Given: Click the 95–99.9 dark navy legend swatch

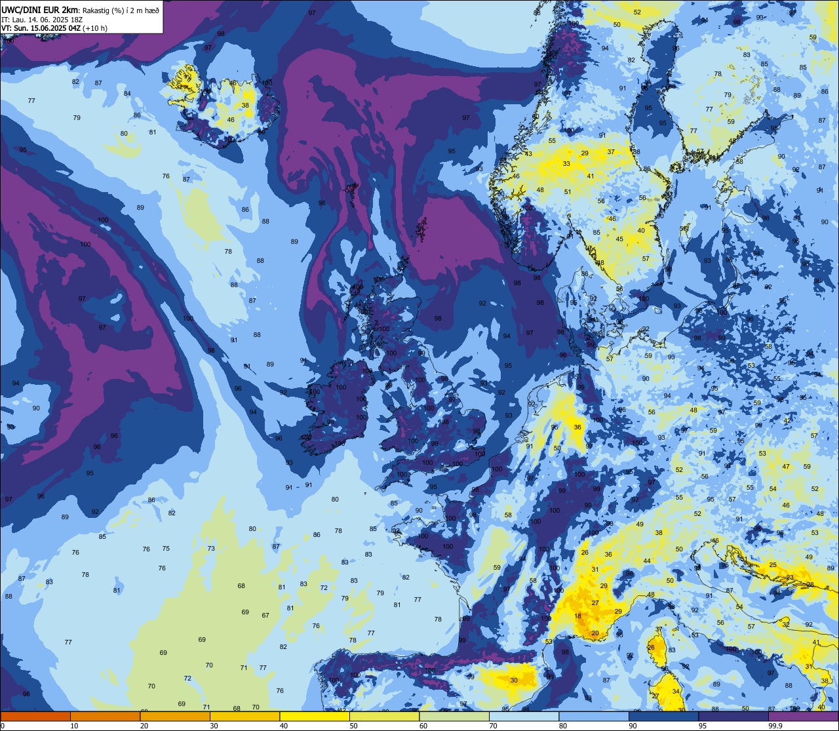Looking at the screenshot, I should pyautogui.click(x=733, y=716).
